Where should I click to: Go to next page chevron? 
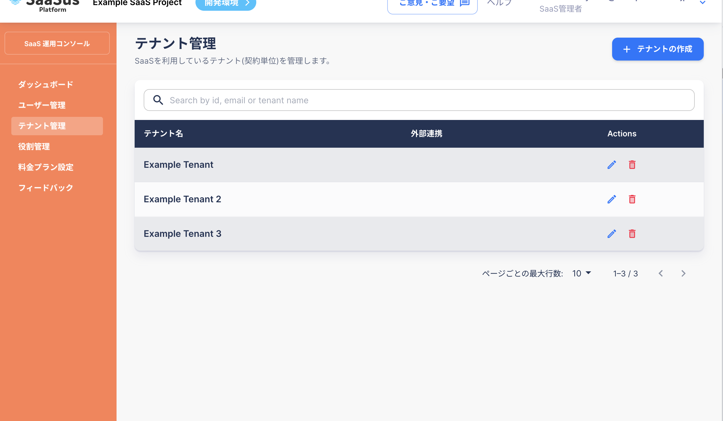[x=683, y=274]
